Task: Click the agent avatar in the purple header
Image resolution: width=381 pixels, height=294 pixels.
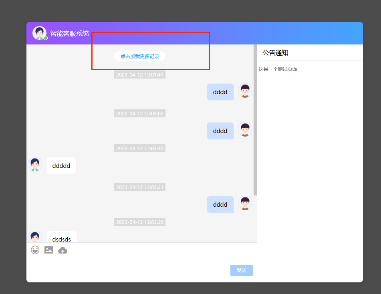Action: [x=40, y=33]
